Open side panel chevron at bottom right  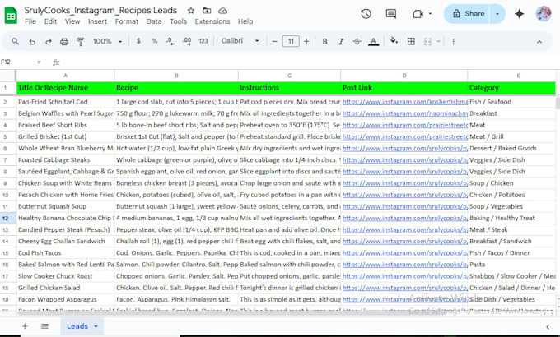pyautogui.click(x=548, y=326)
